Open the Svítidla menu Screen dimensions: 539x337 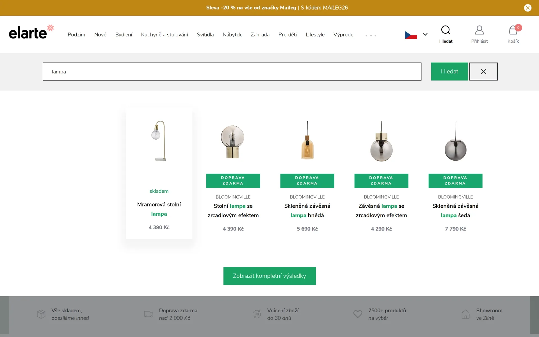click(205, 35)
